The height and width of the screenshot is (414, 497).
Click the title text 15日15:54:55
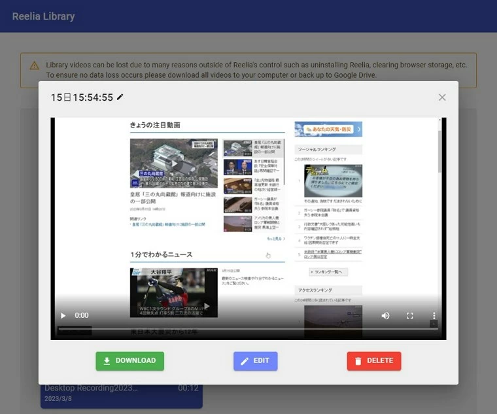coord(82,97)
